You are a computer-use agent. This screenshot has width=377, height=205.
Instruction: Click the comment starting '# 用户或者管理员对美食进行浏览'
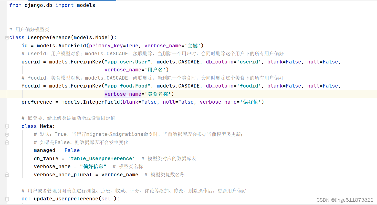pos(134,191)
